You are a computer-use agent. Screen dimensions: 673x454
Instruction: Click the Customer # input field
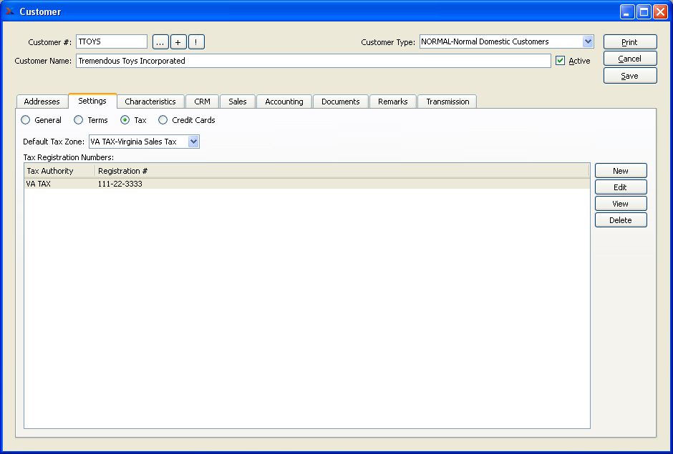[112, 41]
